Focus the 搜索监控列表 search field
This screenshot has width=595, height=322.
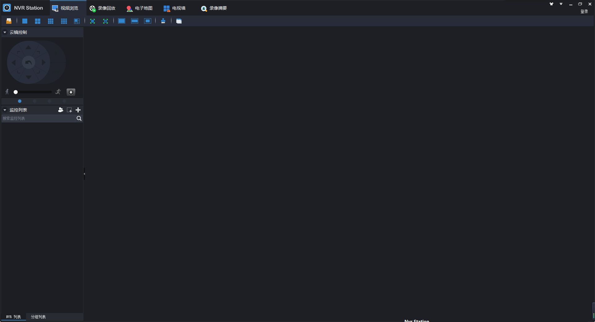click(38, 119)
